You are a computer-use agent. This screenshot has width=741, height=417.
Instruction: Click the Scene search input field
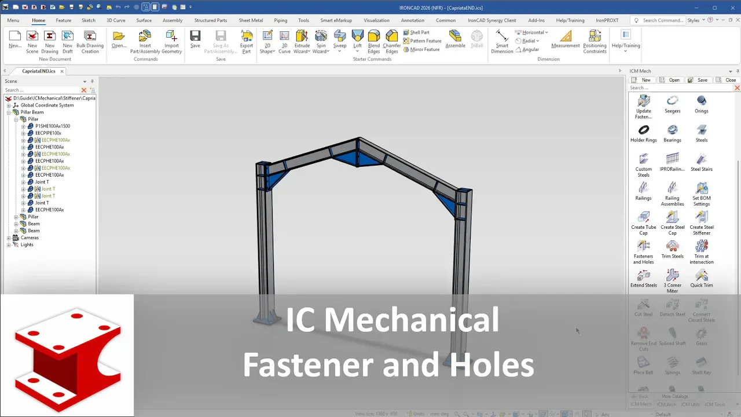(42, 90)
